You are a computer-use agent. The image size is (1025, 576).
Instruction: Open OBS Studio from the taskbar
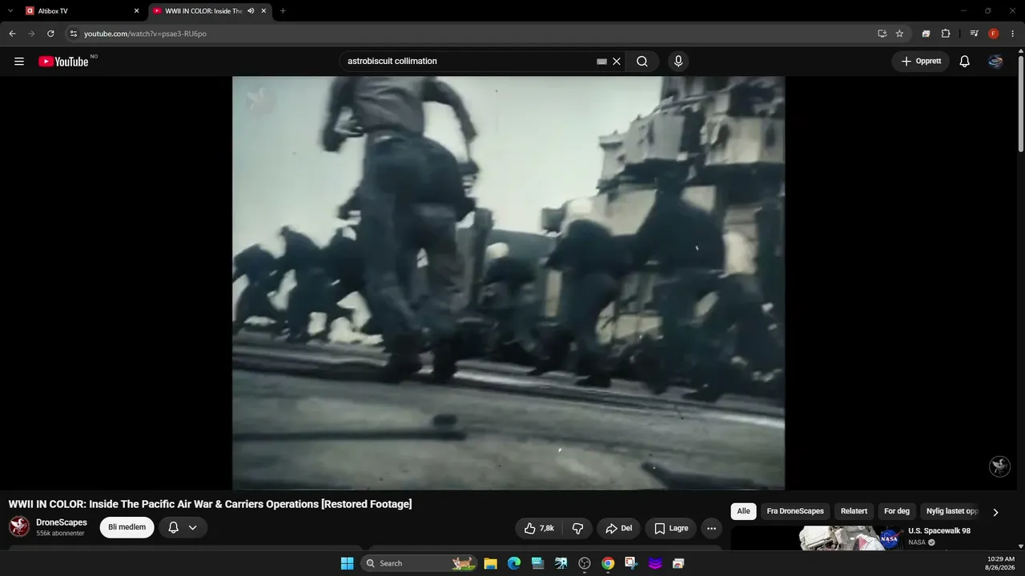pyautogui.click(x=585, y=563)
